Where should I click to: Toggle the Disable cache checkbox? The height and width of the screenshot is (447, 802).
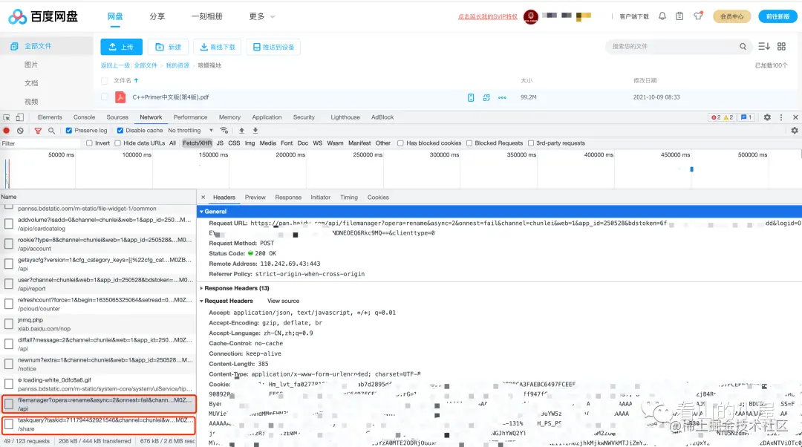[120, 131]
